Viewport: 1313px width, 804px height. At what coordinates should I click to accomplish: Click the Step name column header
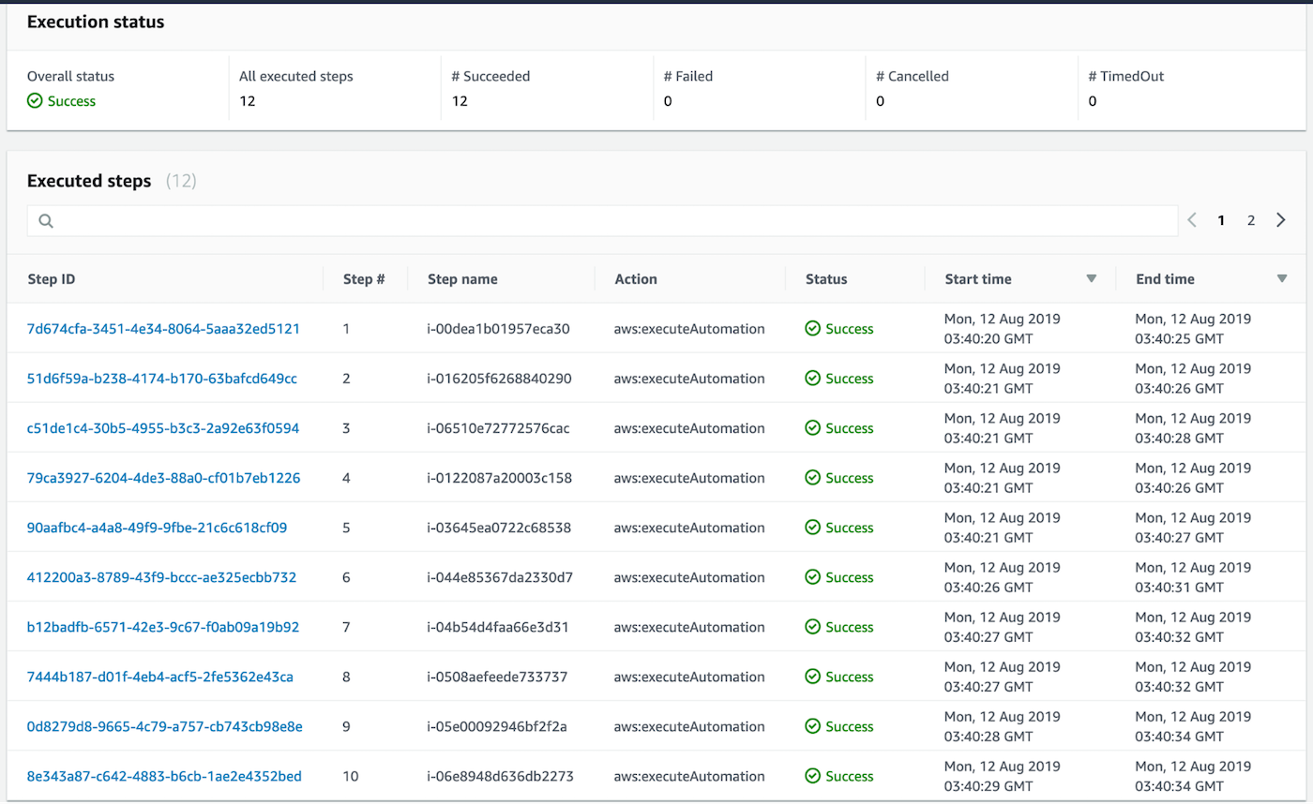(x=462, y=279)
